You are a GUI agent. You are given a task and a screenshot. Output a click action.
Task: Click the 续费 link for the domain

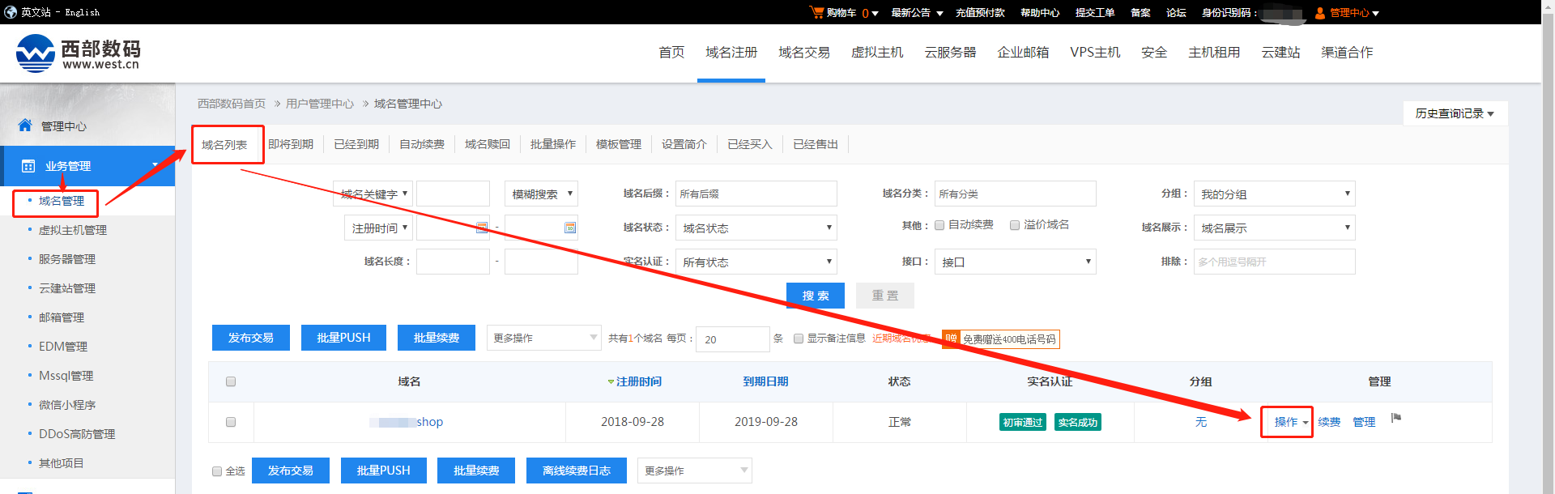point(1329,422)
